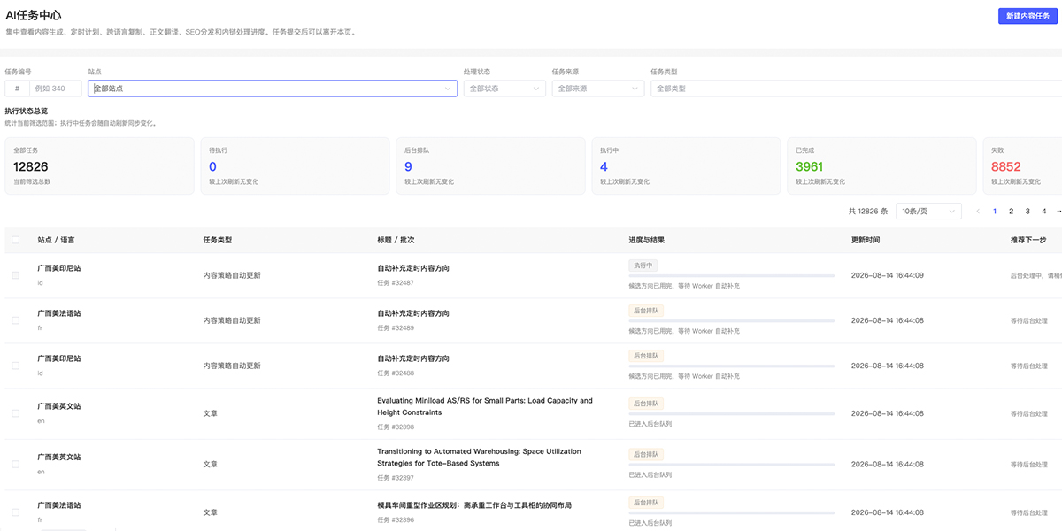This screenshot has height=531, width=1062.
Task: Click 广而美印尼站 in the task #32487 row
Action: (x=58, y=267)
